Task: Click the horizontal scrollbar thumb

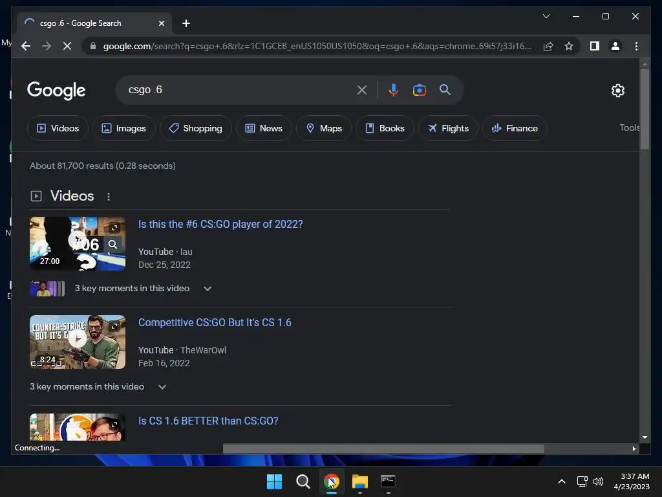Action: pyautogui.click(x=383, y=448)
